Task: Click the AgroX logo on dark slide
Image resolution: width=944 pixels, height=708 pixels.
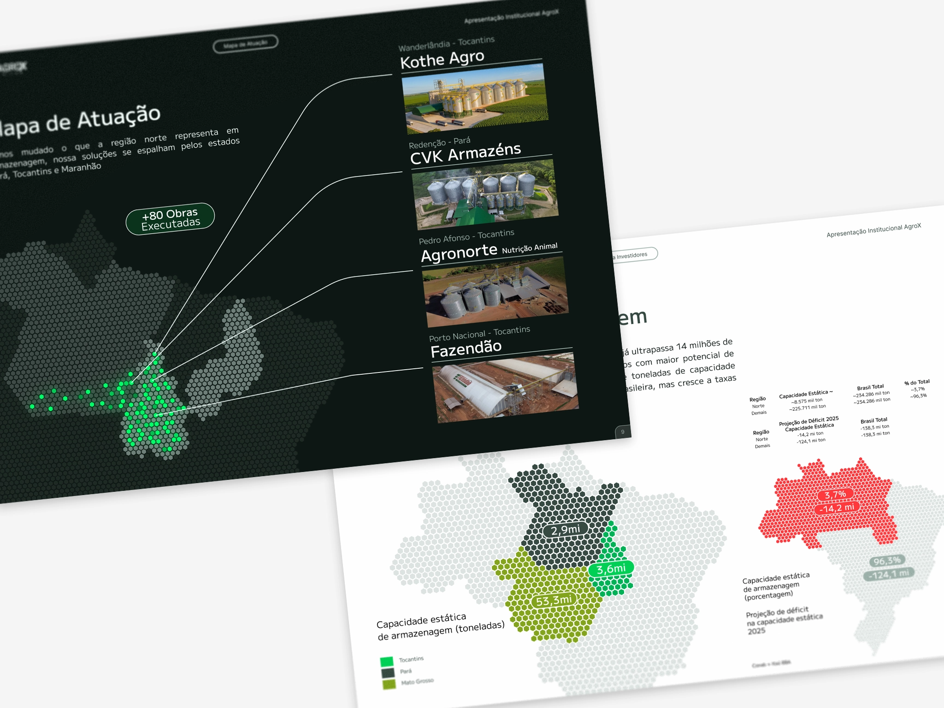Action: pos(13,68)
